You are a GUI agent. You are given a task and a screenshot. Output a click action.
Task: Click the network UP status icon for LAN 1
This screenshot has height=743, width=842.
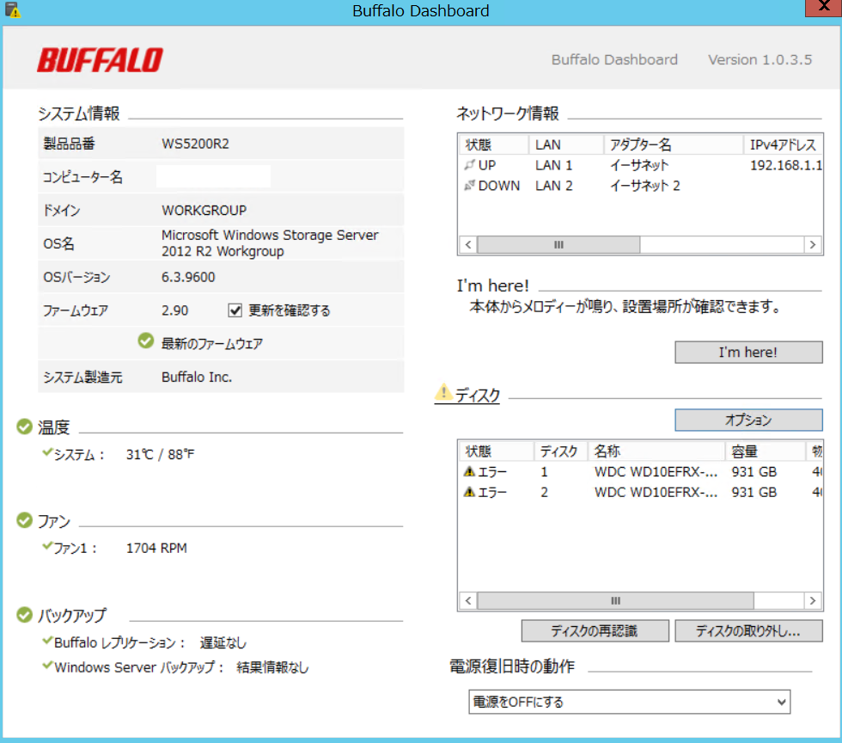pos(470,164)
